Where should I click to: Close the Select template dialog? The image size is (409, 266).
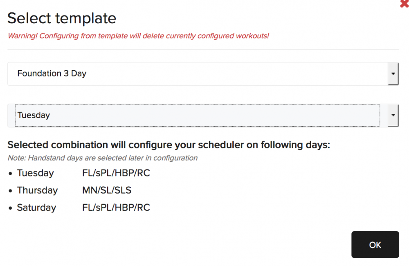(405, 3)
